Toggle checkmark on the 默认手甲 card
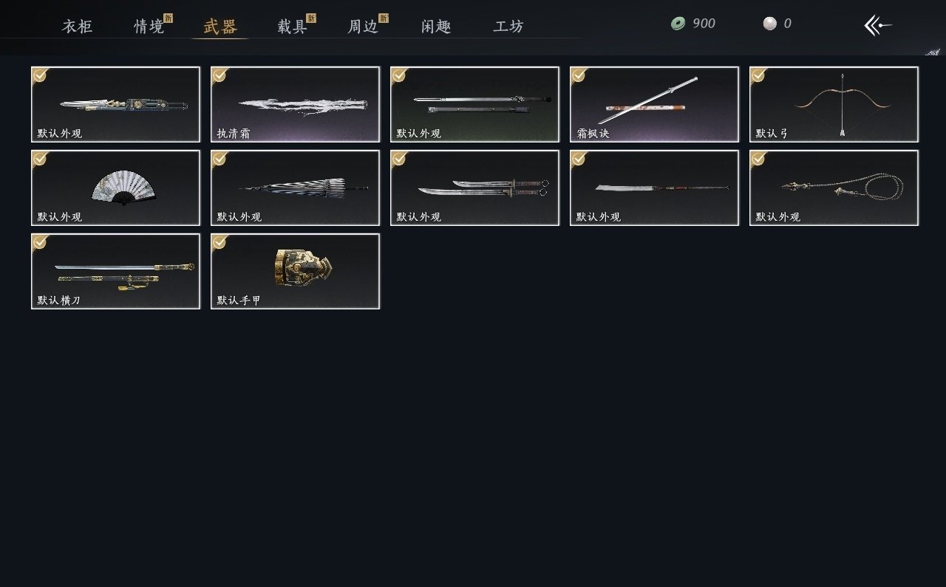 219,241
